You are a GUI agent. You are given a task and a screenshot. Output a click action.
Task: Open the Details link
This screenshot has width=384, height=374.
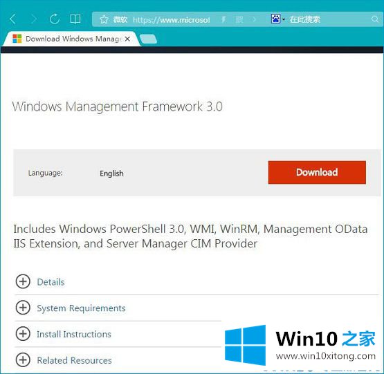click(51, 282)
